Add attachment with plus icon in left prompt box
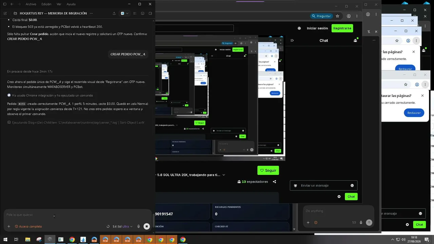Viewport: 434px width, 244px height. pyautogui.click(x=9, y=226)
